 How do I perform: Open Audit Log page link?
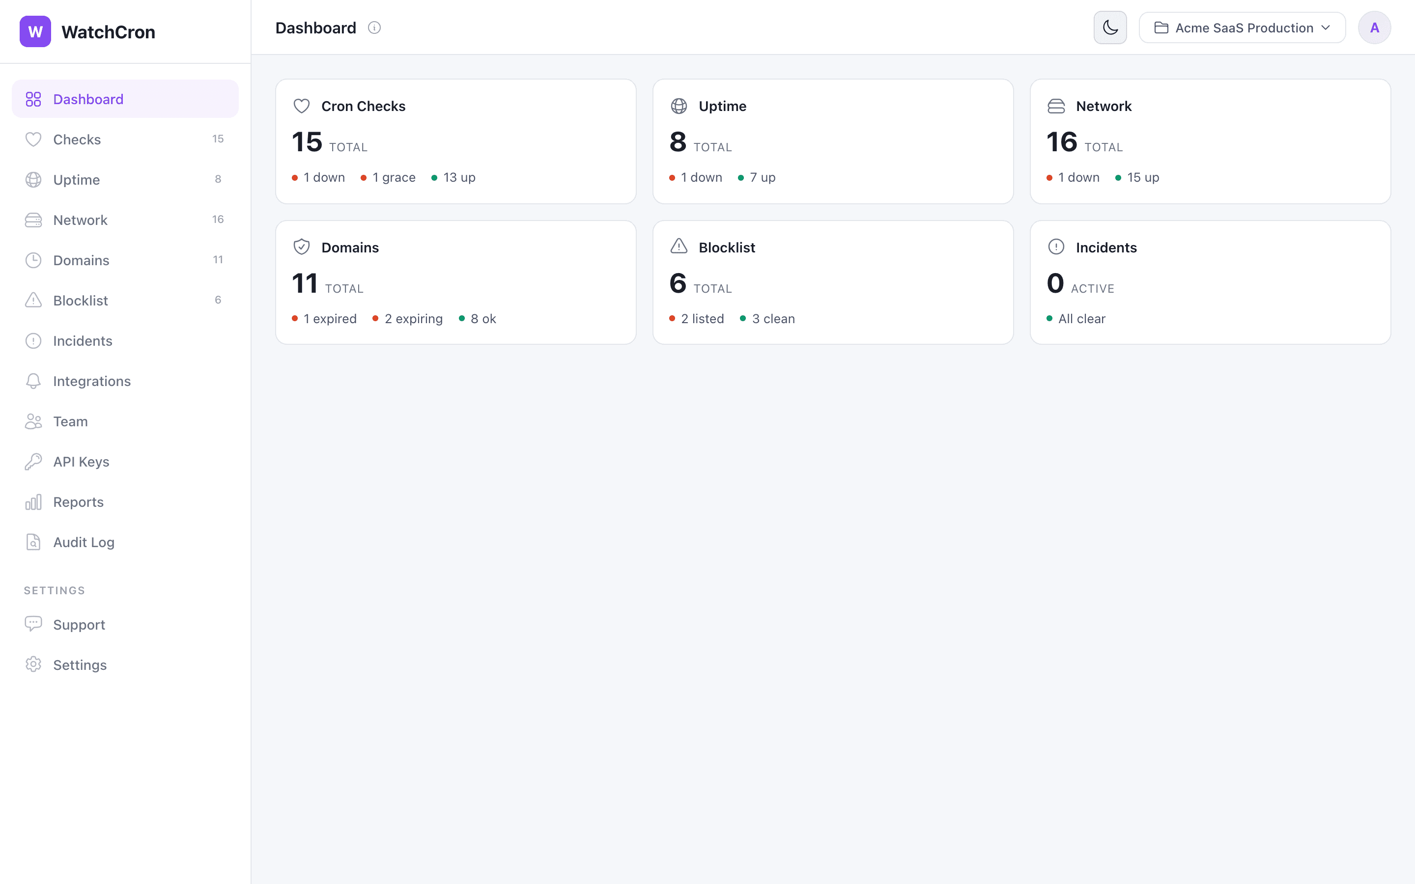[x=125, y=543]
